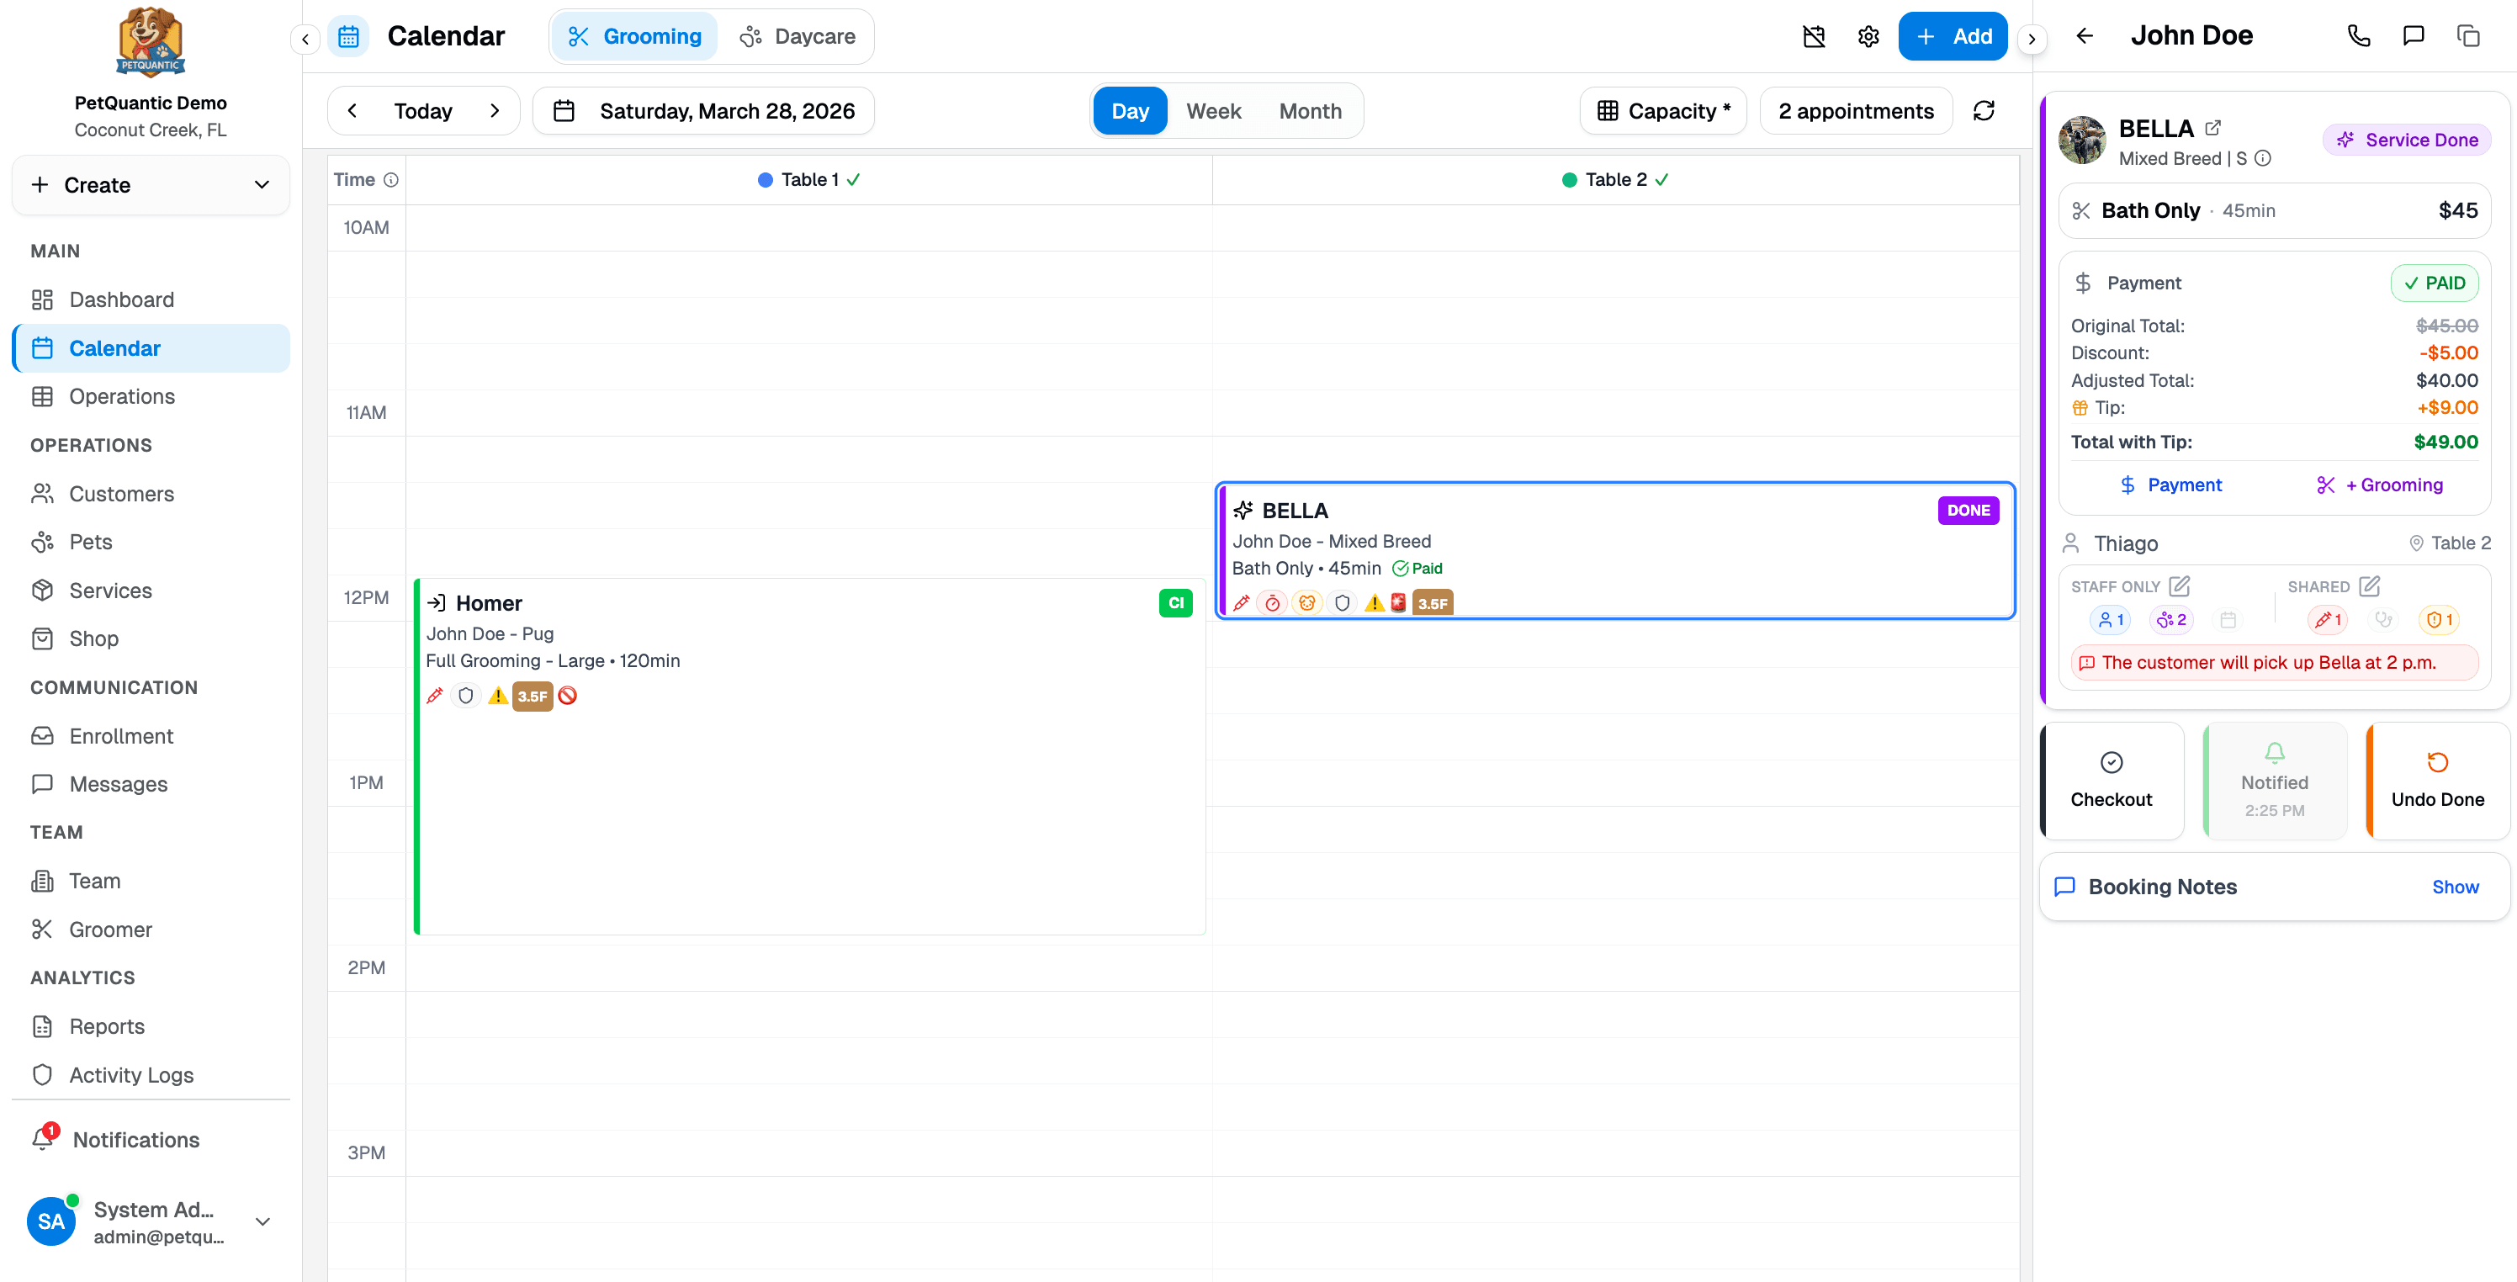Click the crossed-out calendar icon in top bar

[1814, 37]
